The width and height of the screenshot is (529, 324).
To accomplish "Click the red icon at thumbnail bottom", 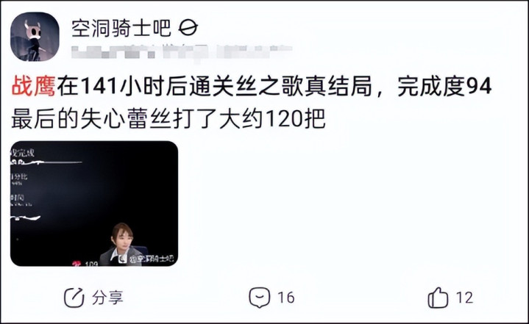I will 77,263.
